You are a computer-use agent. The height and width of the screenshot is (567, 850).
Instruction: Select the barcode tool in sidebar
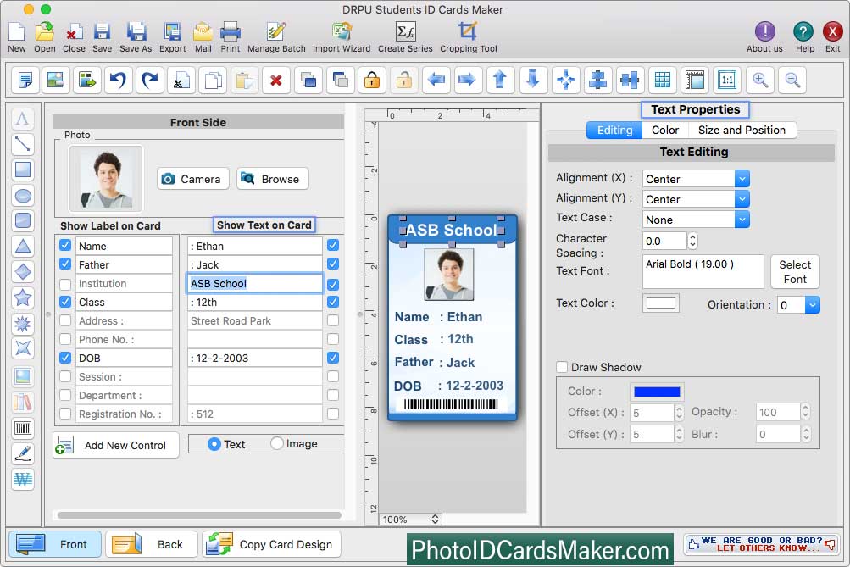pos(23,428)
